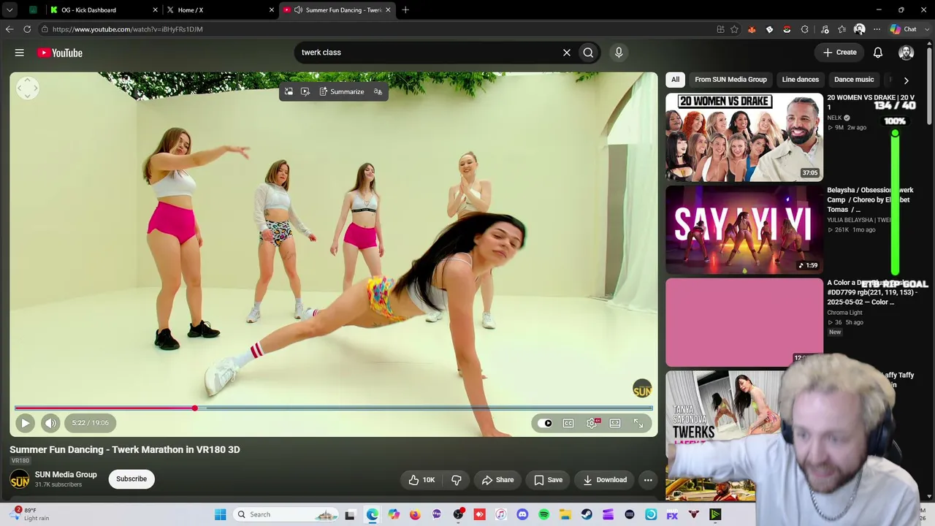Open Copilot Chat in the browser
This screenshot has height=526, width=935.
point(904,29)
